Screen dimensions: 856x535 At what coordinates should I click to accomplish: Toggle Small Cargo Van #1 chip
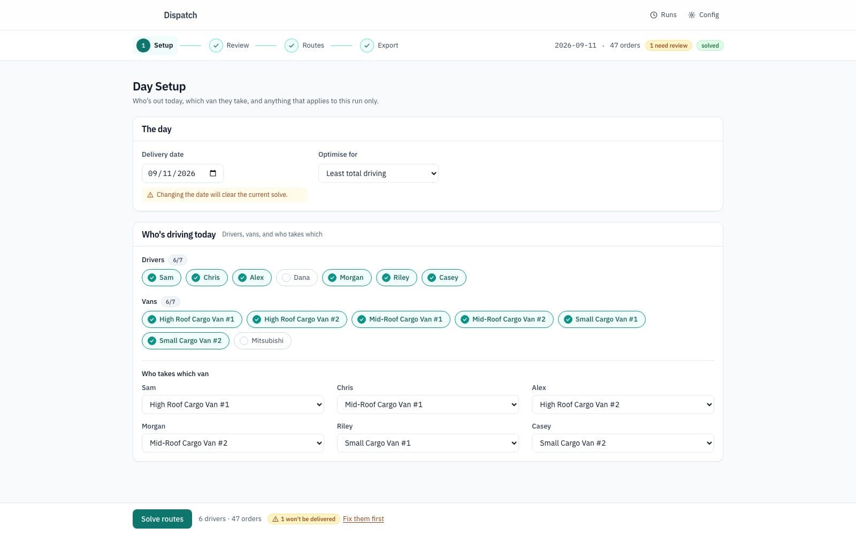602,319
